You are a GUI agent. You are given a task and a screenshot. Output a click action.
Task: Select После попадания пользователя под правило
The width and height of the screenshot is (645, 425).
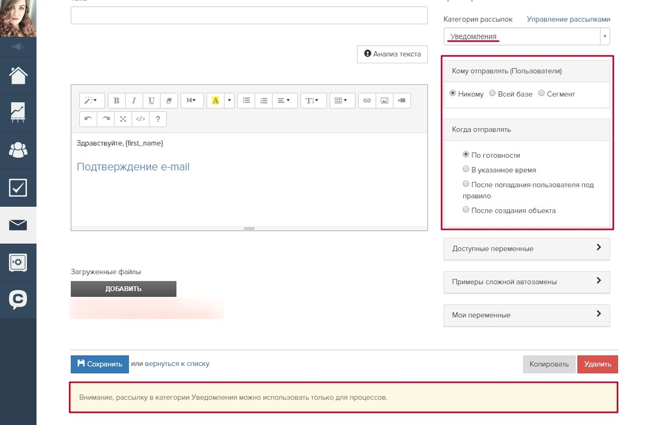(x=466, y=184)
